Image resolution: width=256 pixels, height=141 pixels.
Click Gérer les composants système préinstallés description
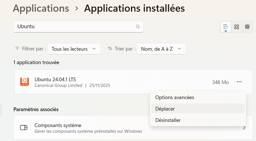coord(88,131)
